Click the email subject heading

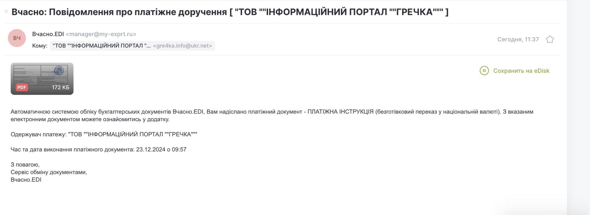230,12
